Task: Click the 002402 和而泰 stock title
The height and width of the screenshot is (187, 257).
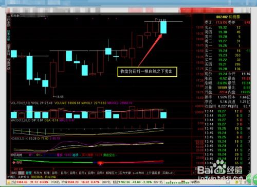Action: 228,17
